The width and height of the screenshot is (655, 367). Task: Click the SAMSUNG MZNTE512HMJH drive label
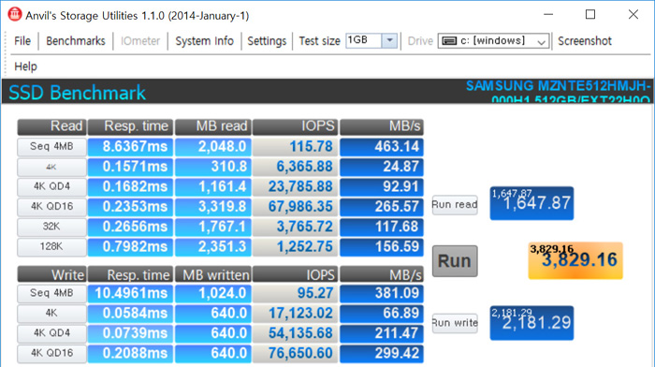(x=559, y=92)
